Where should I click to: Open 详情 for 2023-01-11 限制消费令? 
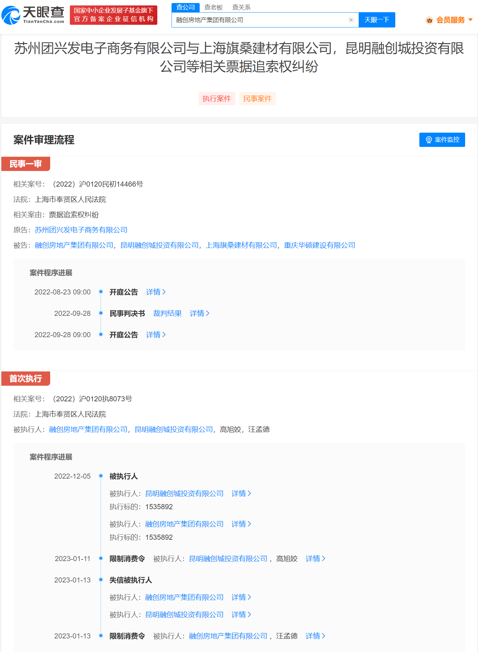point(315,559)
